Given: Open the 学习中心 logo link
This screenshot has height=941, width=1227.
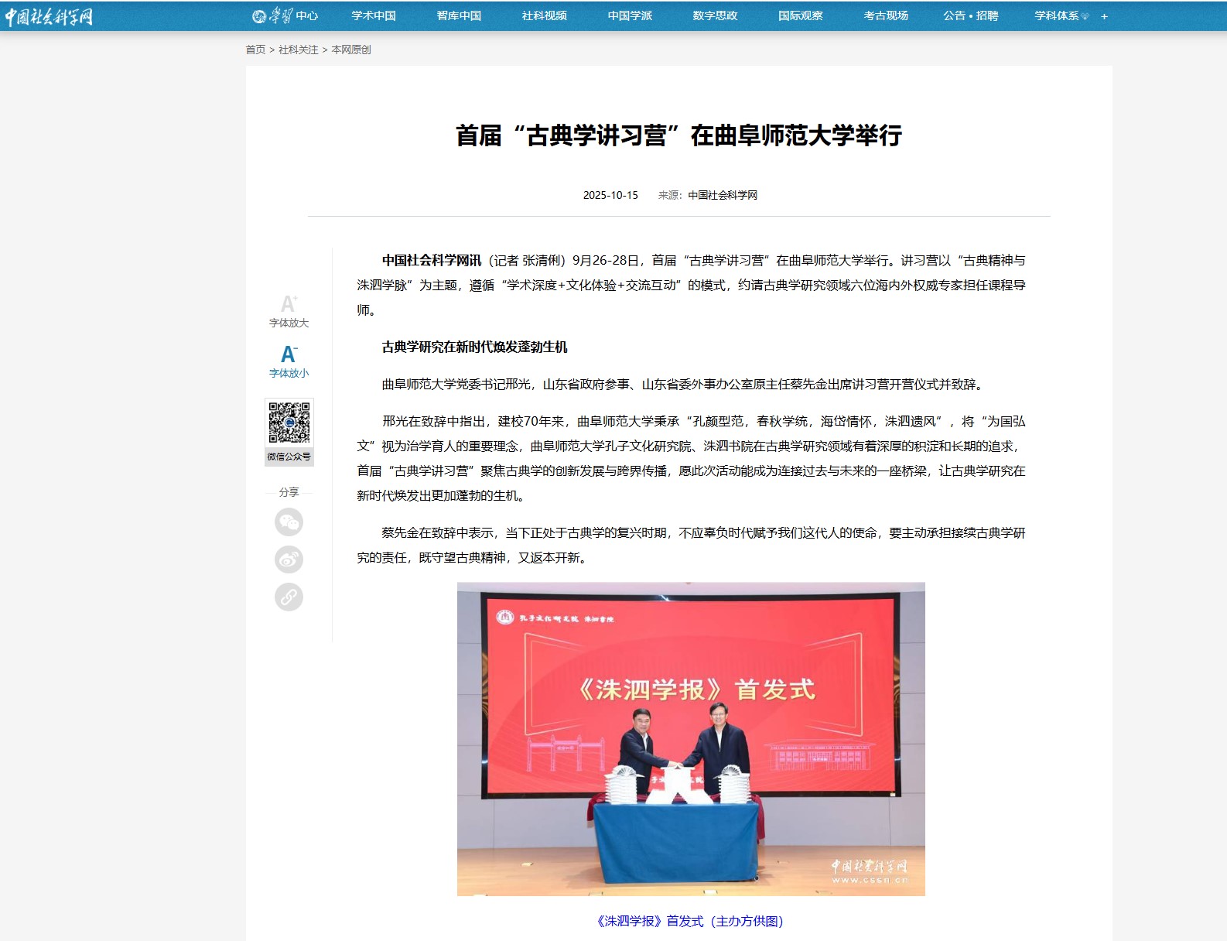Looking at the screenshot, I should pos(285,15).
